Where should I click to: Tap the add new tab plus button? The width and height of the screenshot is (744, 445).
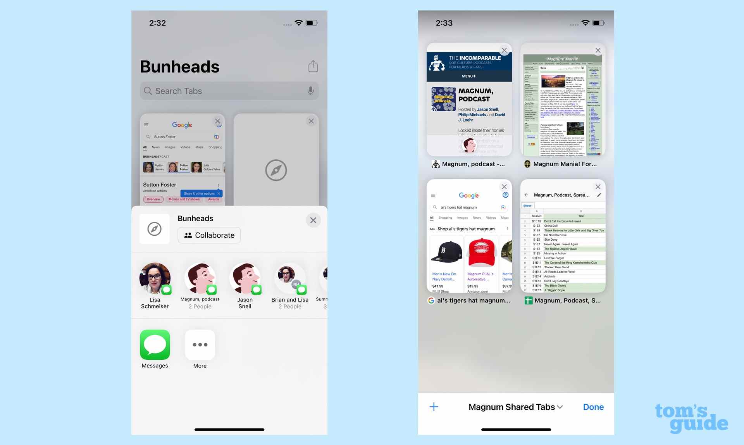coord(434,406)
